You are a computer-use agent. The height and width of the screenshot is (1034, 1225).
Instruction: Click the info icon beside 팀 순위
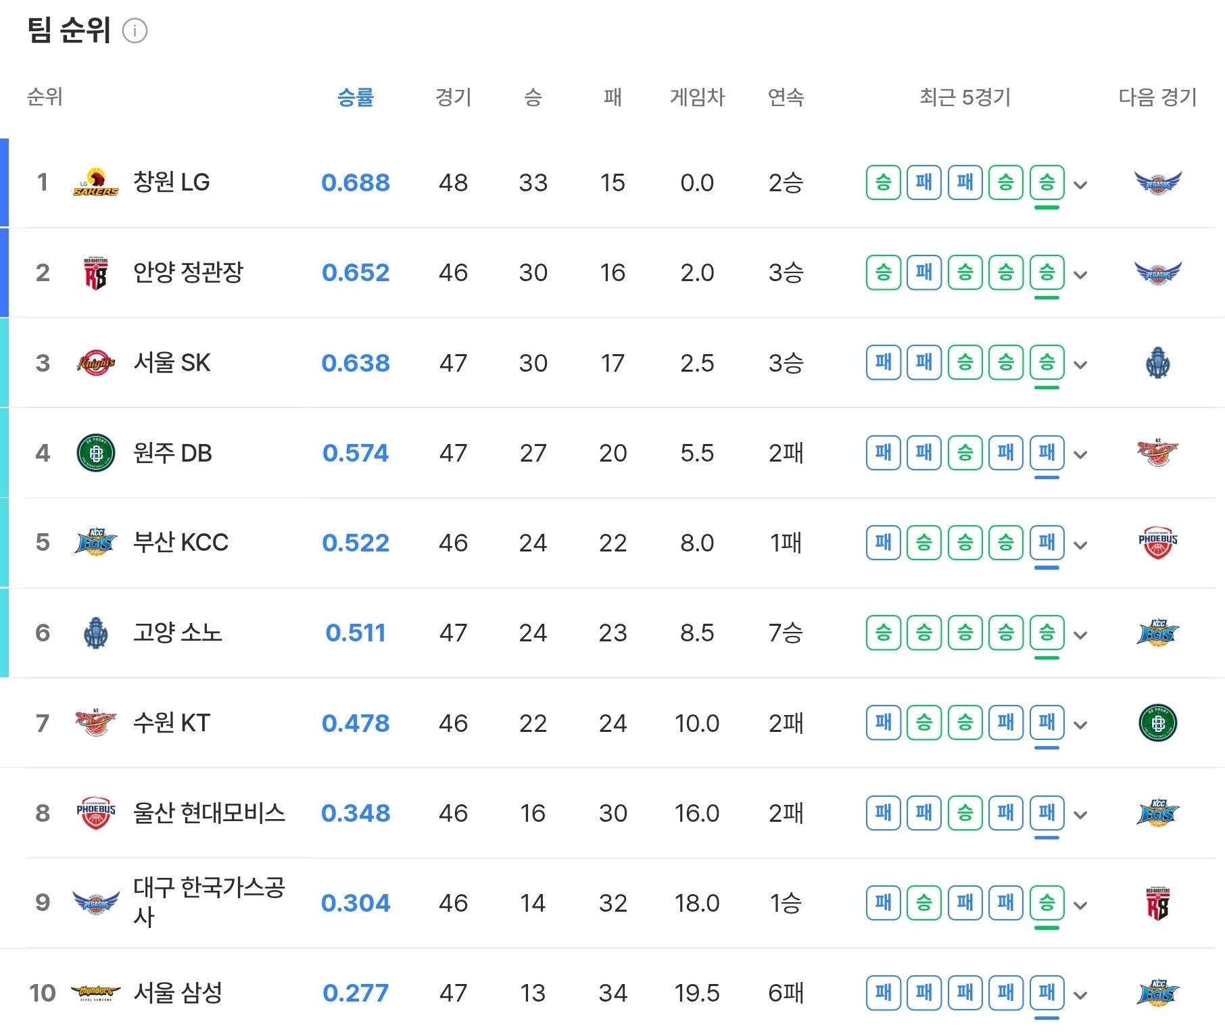(x=135, y=31)
